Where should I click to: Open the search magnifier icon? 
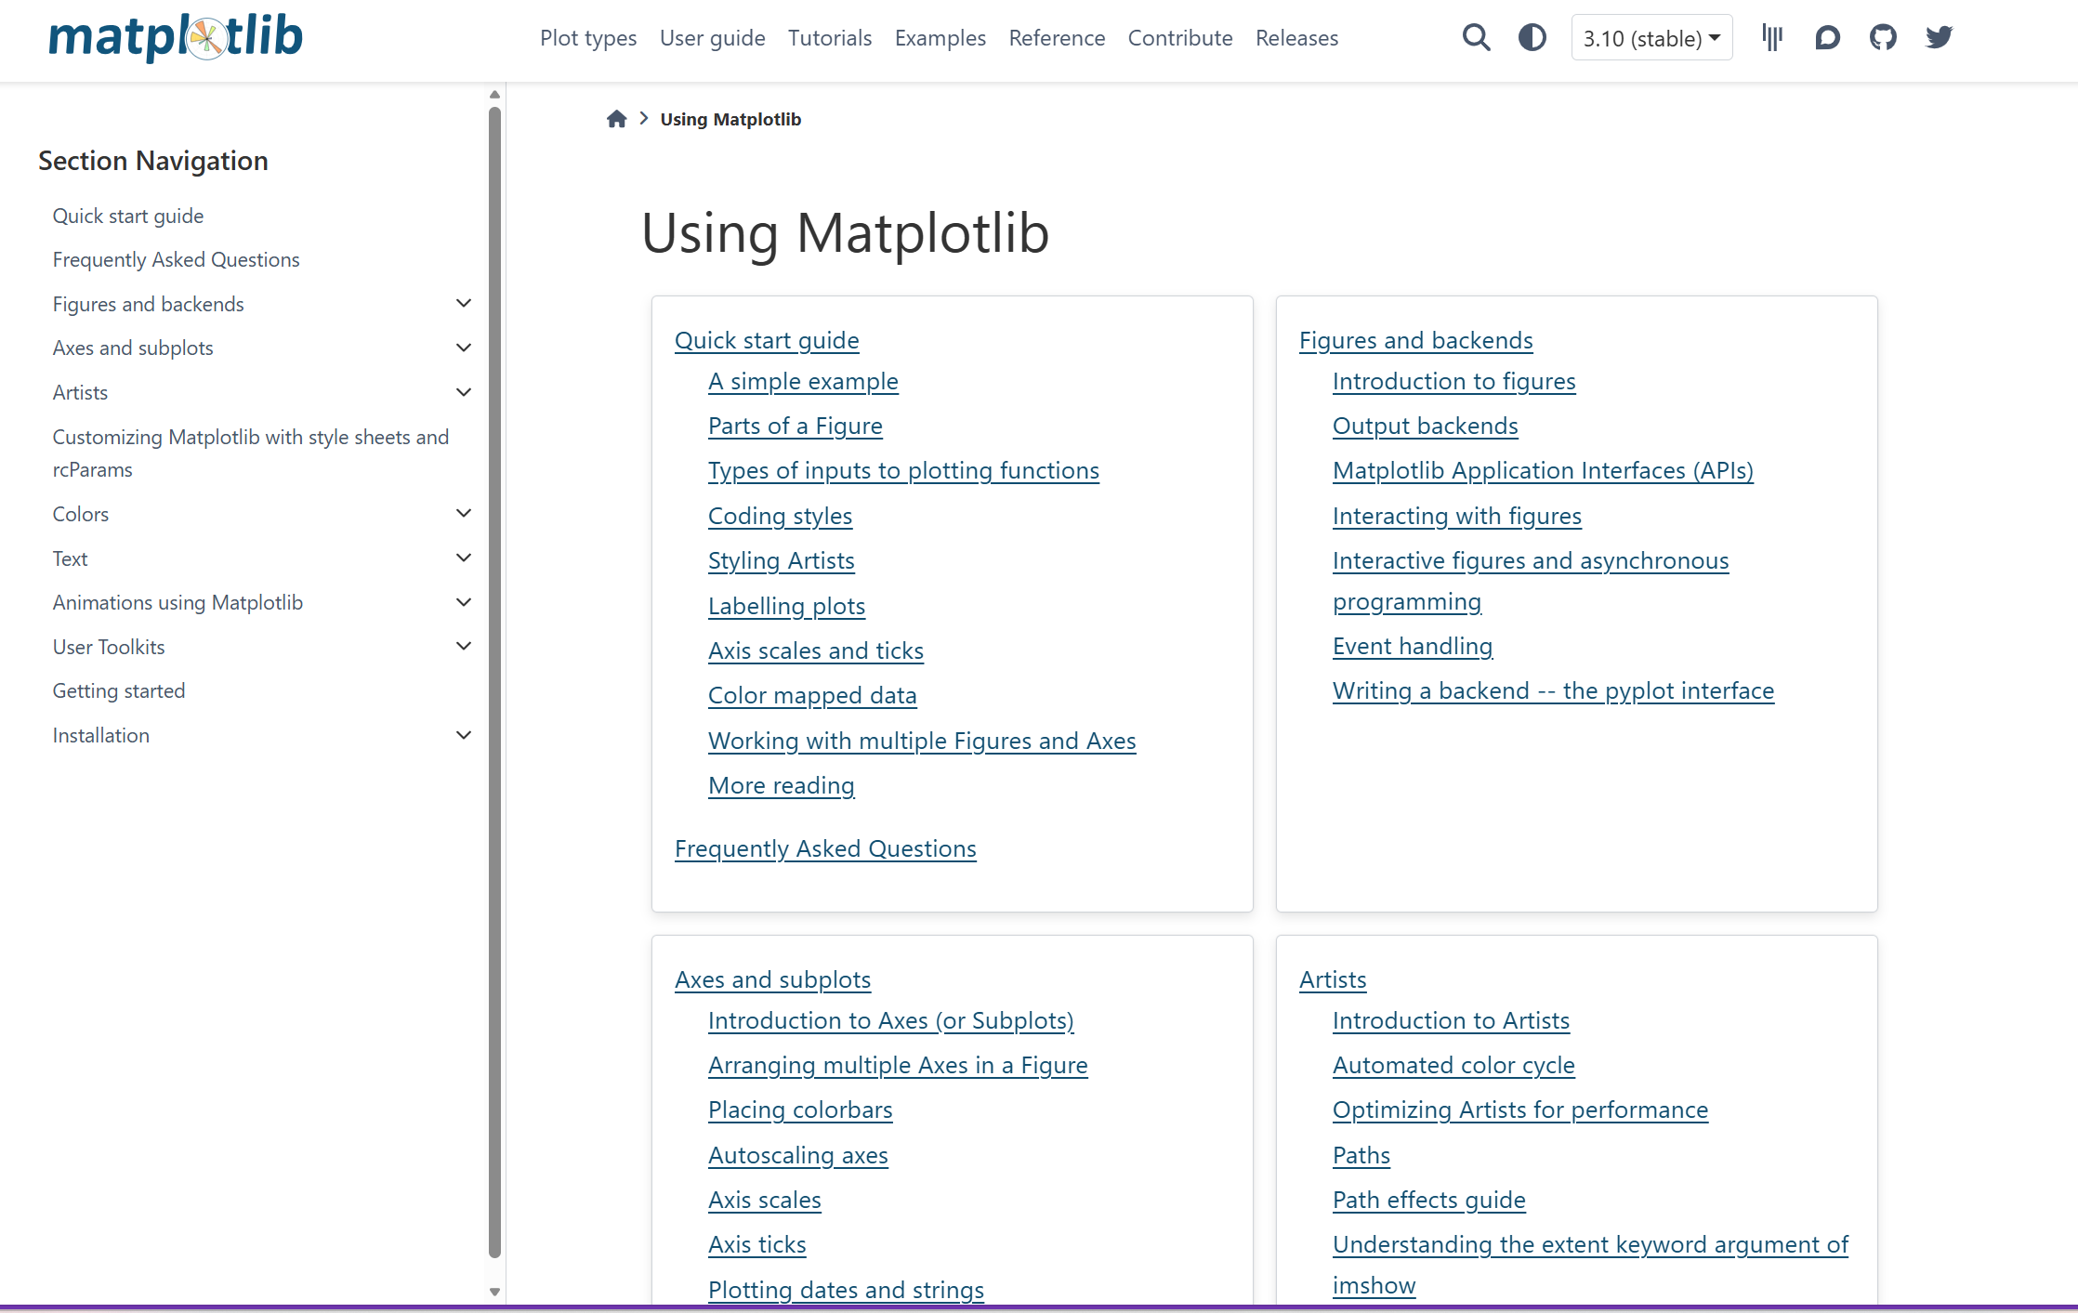(x=1476, y=38)
